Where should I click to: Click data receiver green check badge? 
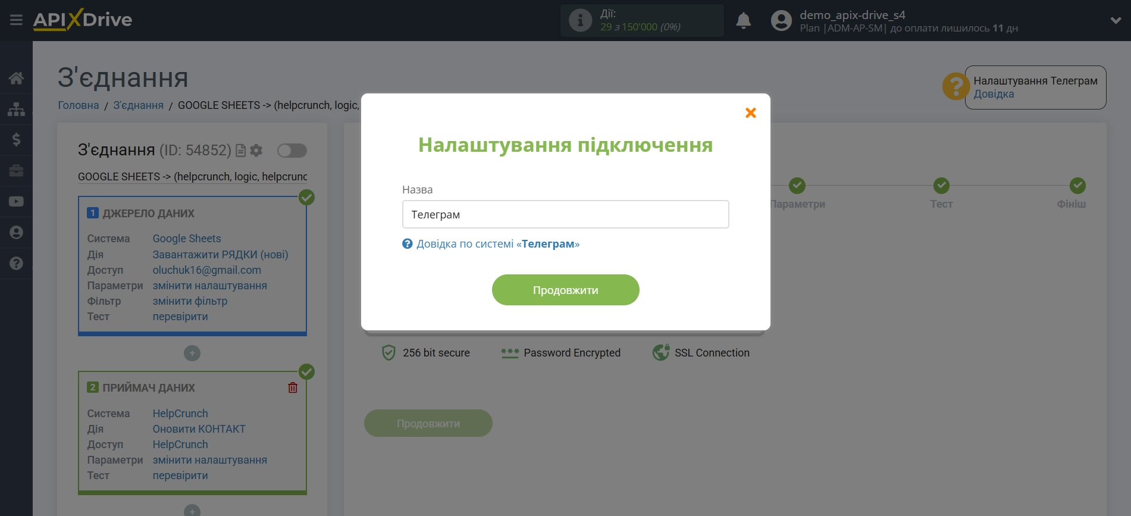(306, 372)
